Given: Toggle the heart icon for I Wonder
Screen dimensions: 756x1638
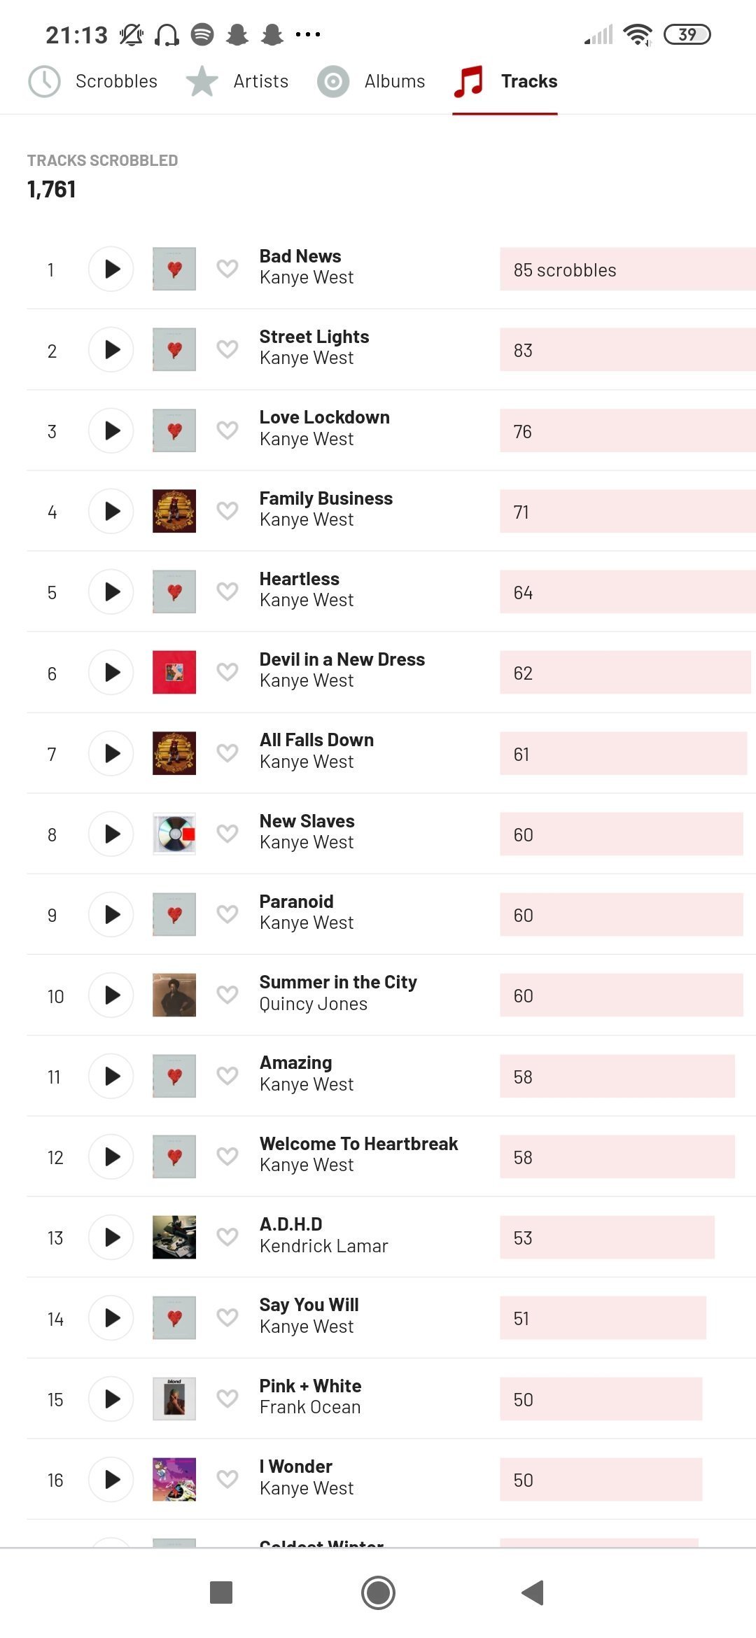Looking at the screenshot, I should click(227, 1479).
